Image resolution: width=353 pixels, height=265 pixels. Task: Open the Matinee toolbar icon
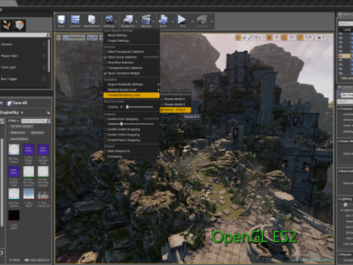point(146,20)
